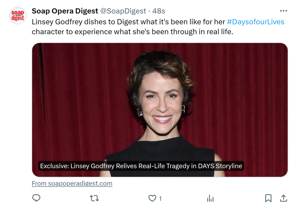Click the share arrow icon
Screen dimensions: 296x209
pos(283,198)
